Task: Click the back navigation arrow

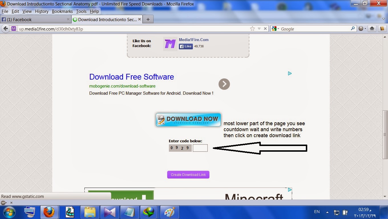Action: (5, 29)
